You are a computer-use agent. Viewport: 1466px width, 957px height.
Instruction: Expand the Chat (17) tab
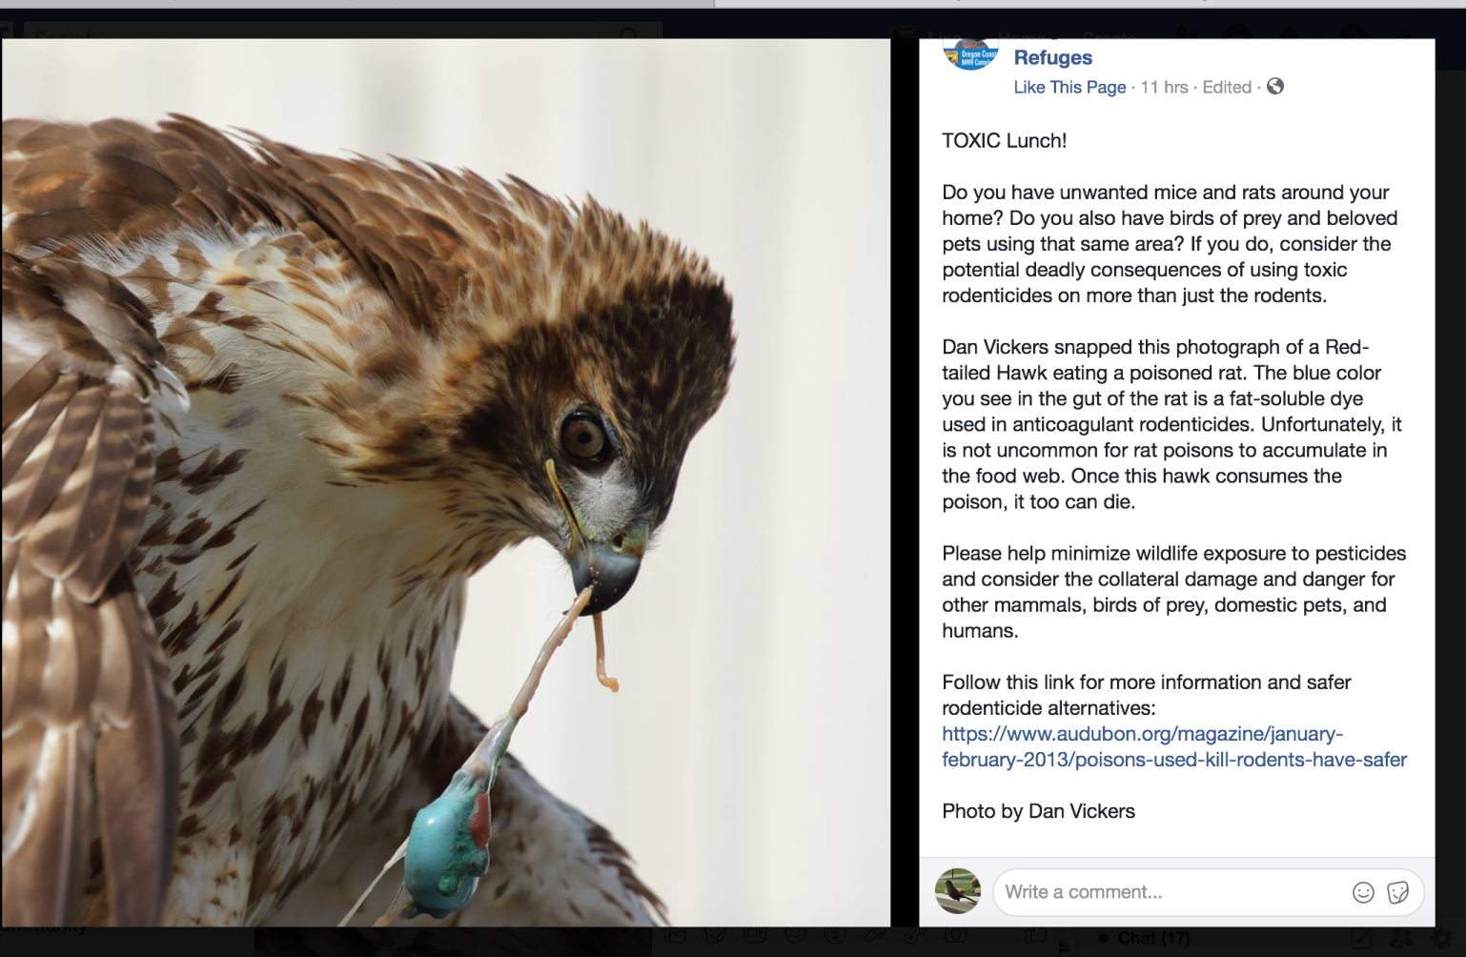(1152, 939)
